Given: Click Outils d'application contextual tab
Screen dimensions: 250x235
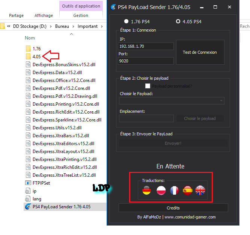Looking at the screenshot, I should pos(81,6).
